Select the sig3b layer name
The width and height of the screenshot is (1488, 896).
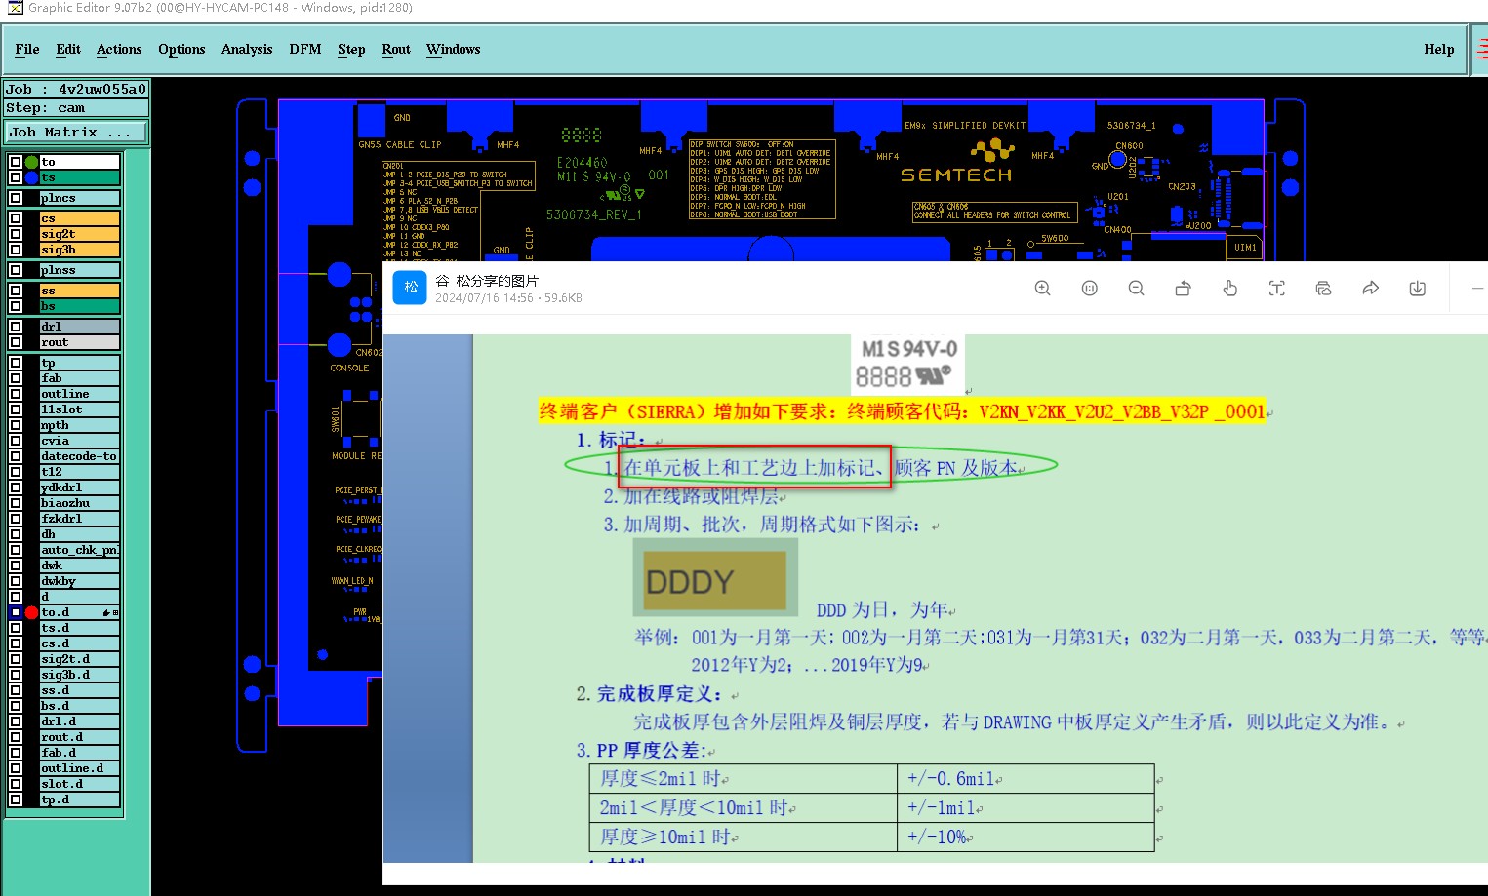coord(79,250)
